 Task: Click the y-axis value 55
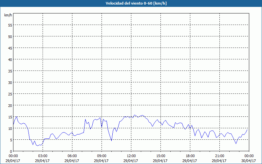click(10, 25)
